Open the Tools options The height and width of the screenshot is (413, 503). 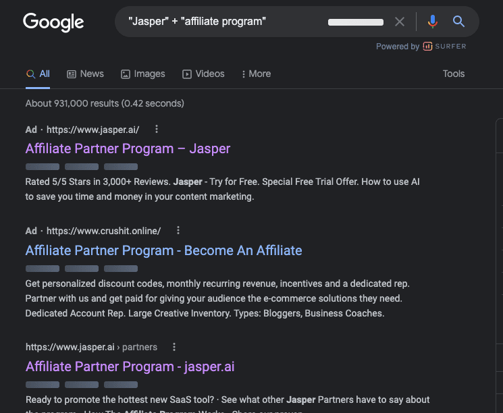[454, 74]
